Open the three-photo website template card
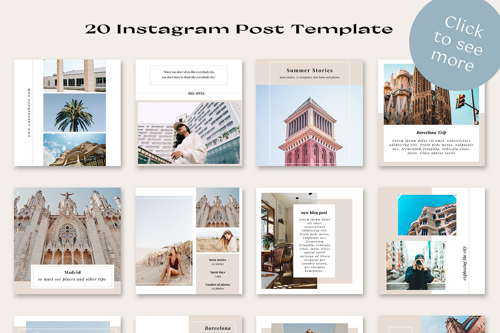Viewport: 500px width, 333px height. coord(67,113)
